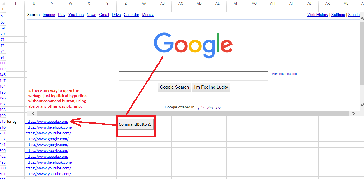
Task: Open youtube.com hyperlink in row 231
Action: point(48,133)
